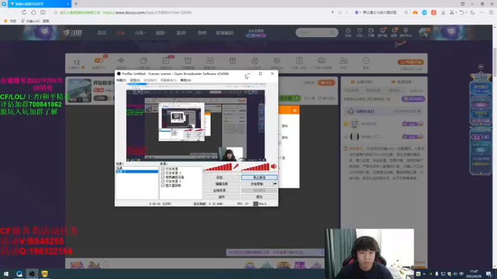Screen dimensions: 497x279
Task: Select the highlighted scene in OBS scene list
Action: click(x=137, y=172)
